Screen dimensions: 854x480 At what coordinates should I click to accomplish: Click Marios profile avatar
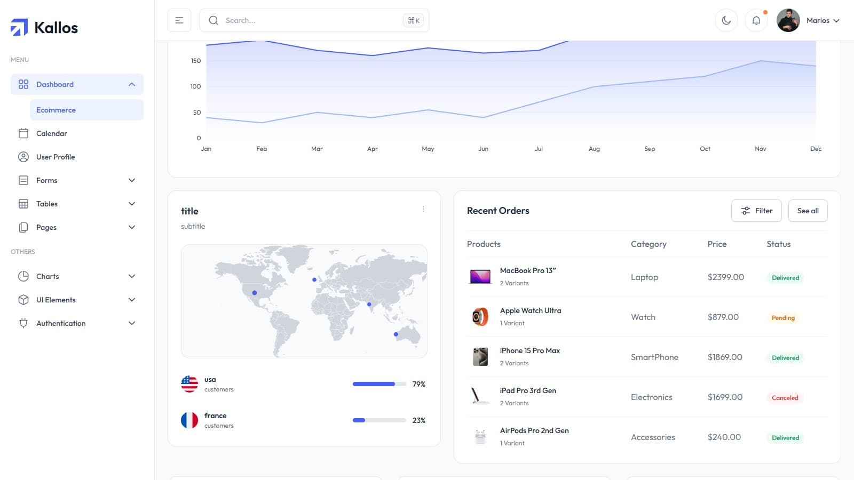click(788, 20)
